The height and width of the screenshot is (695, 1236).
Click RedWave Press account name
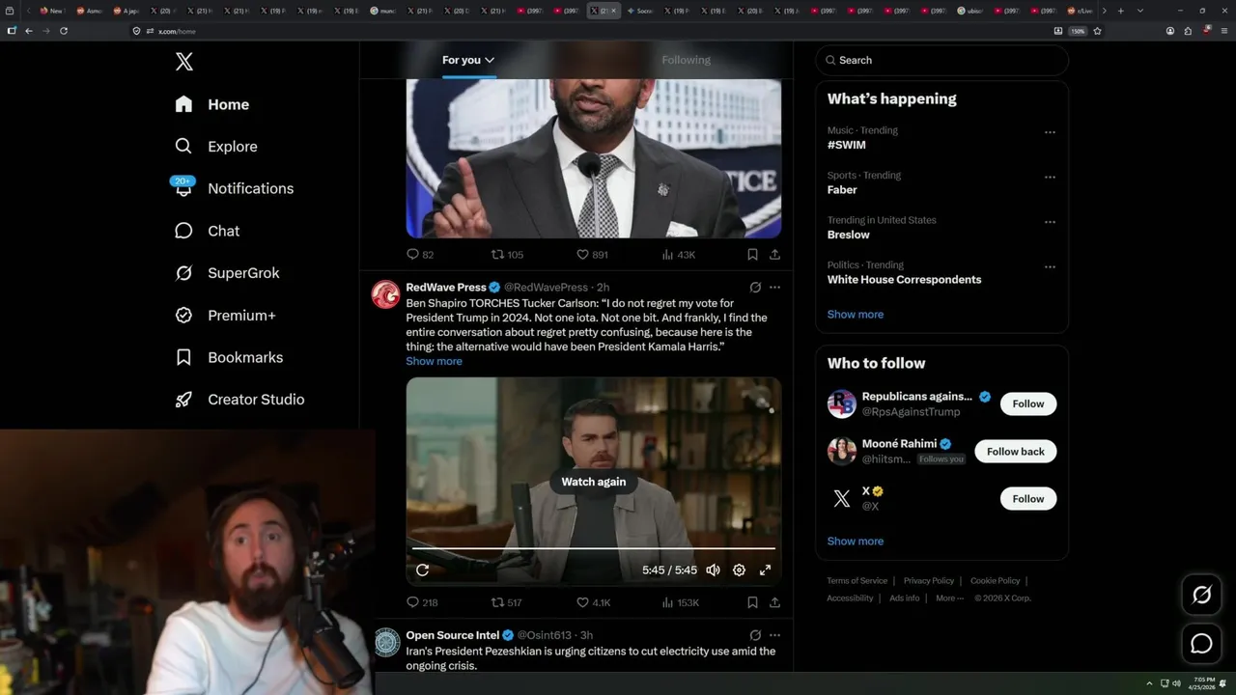(x=445, y=288)
